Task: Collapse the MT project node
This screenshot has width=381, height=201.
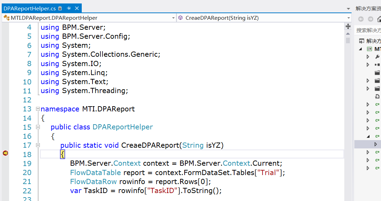Action: (361, 49)
